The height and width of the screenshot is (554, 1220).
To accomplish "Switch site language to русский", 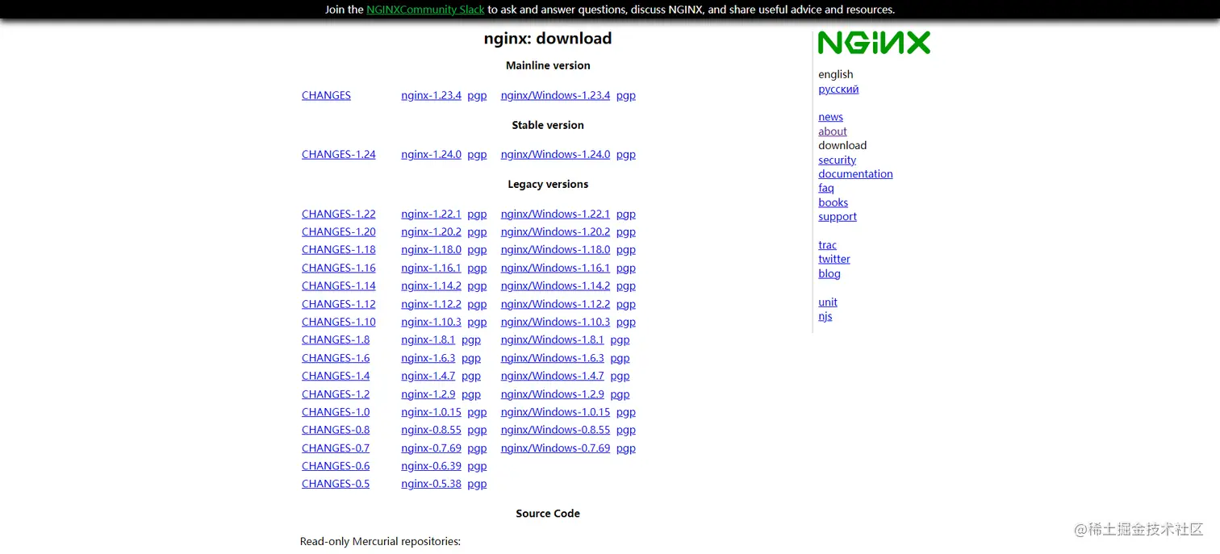I will (x=838, y=89).
